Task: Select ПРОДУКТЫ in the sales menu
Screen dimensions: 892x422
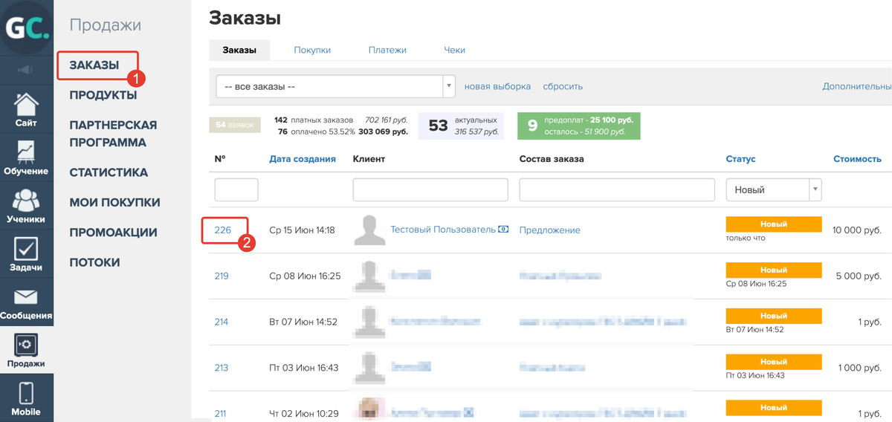Action: (x=103, y=95)
